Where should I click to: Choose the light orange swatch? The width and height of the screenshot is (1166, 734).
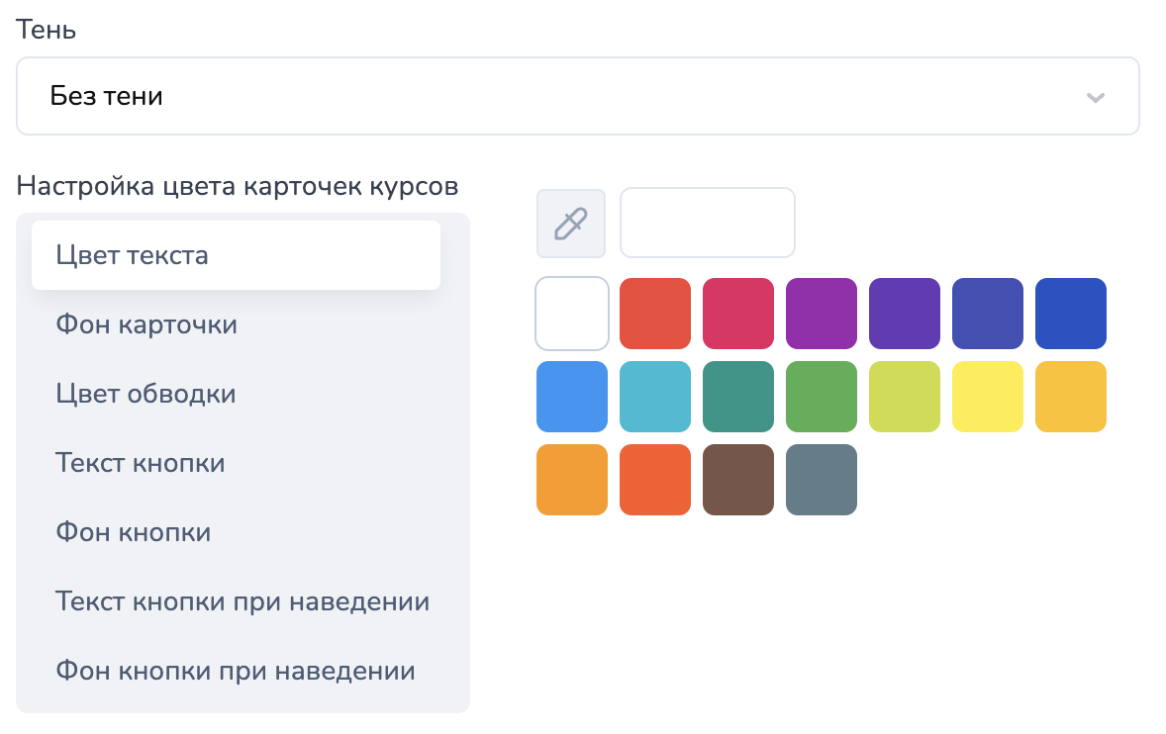572,480
